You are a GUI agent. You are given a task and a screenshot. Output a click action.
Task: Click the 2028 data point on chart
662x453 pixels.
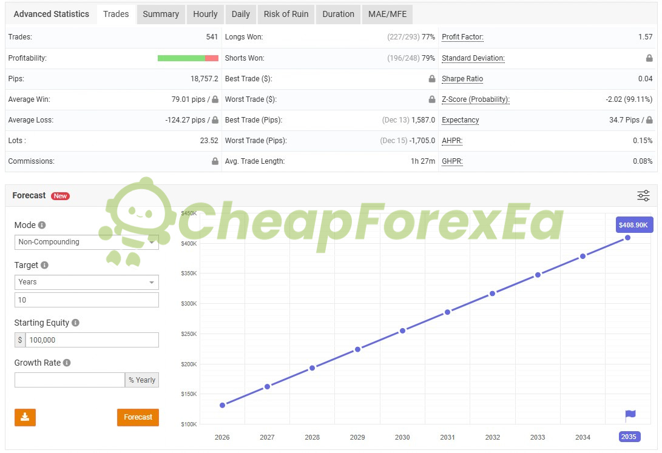click(312, 368)
